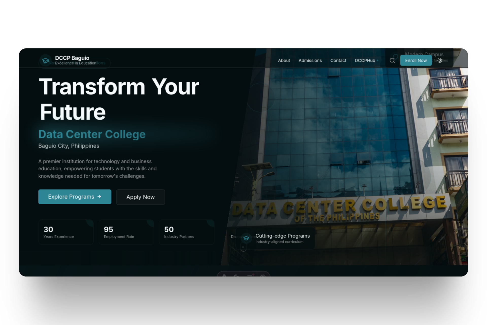Toggle dark mode using the moon icon

click(x=440, y=60)
